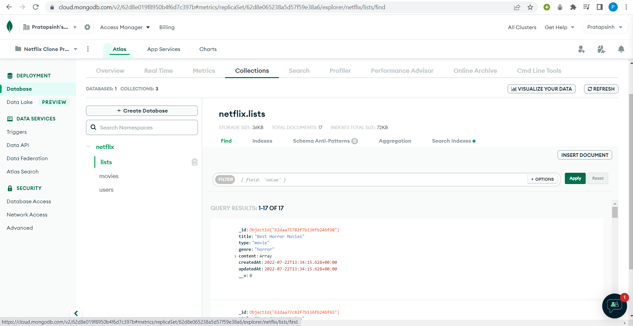Open the project kebab menu
633x326 pixels.
click(88, 49)
